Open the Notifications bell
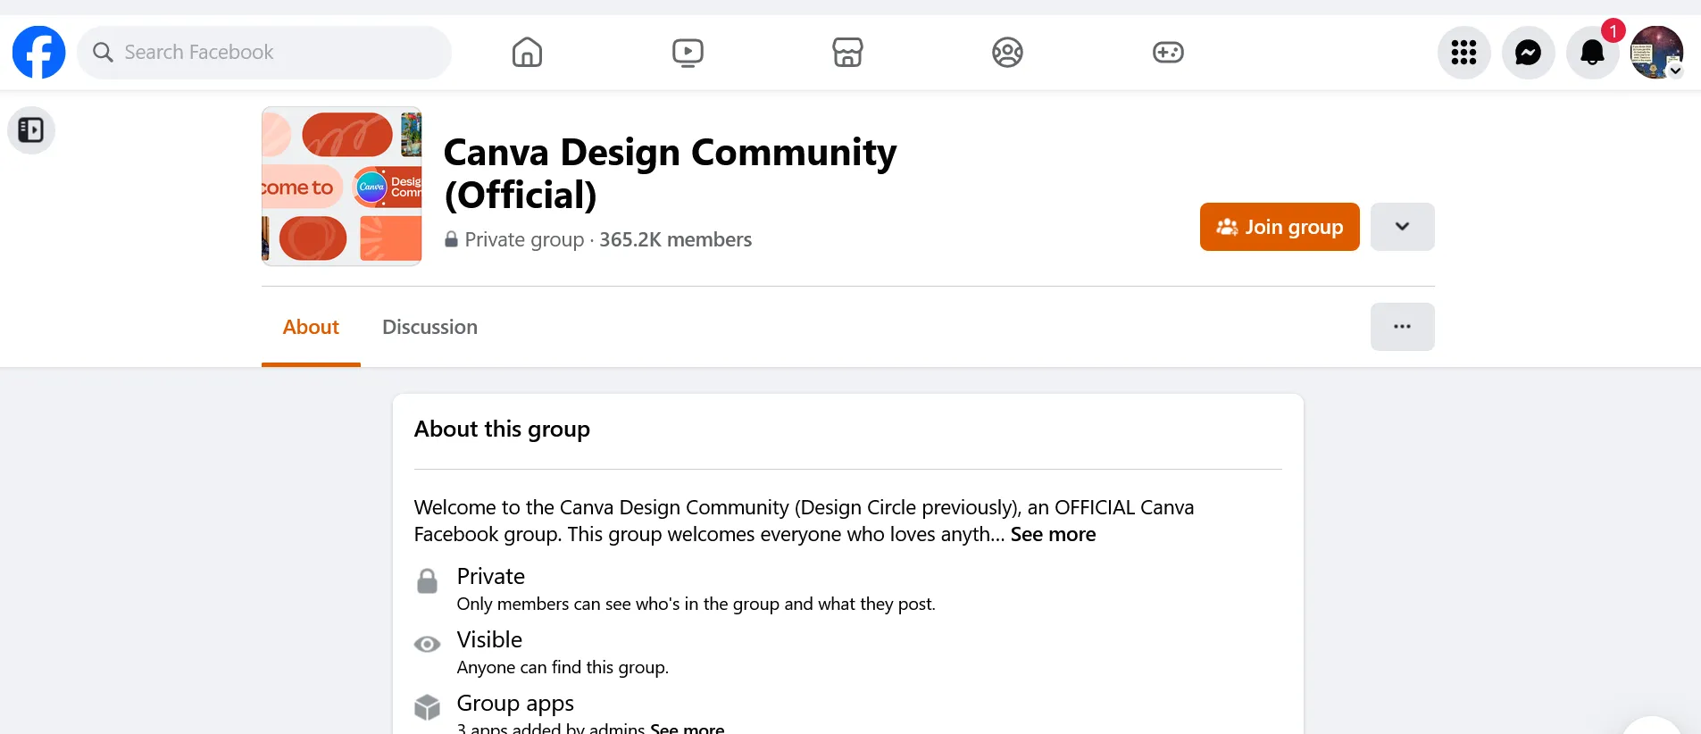The width and height of the screenshot is (1701, 734). (1592, 53)
